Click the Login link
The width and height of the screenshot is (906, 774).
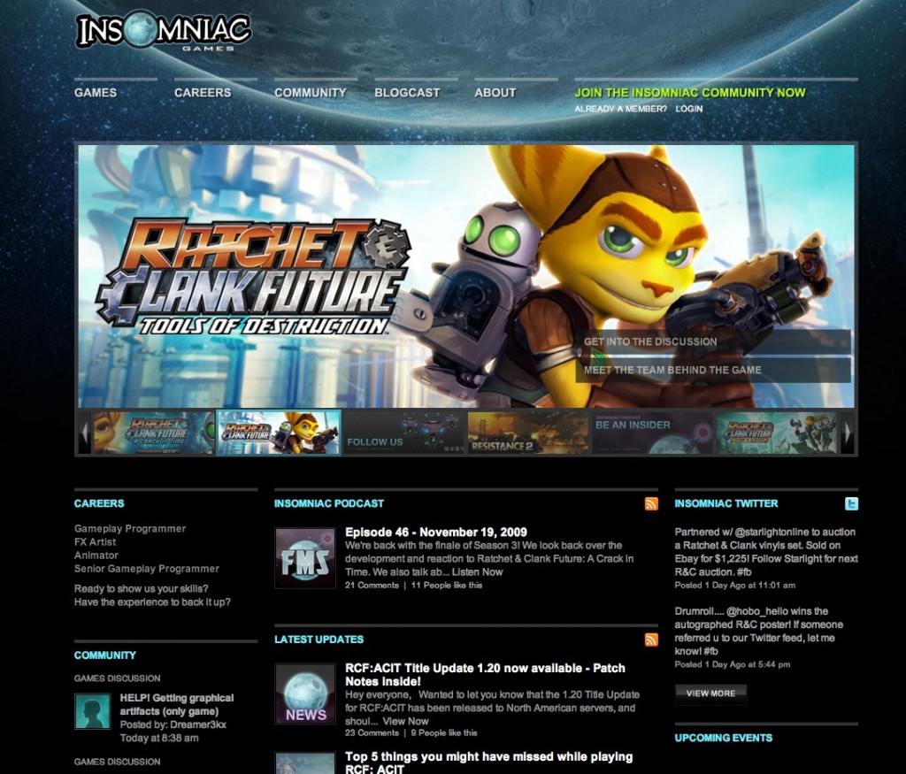click(688, 109)
